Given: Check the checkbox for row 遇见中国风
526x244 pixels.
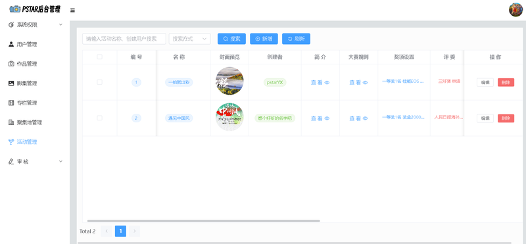Looking at the screenshot, I should (x=100, y=118).
